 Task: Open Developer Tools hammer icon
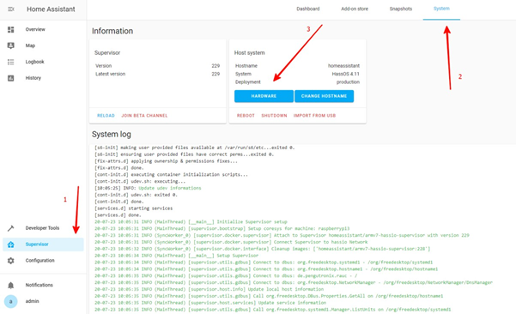pos(11,228)
